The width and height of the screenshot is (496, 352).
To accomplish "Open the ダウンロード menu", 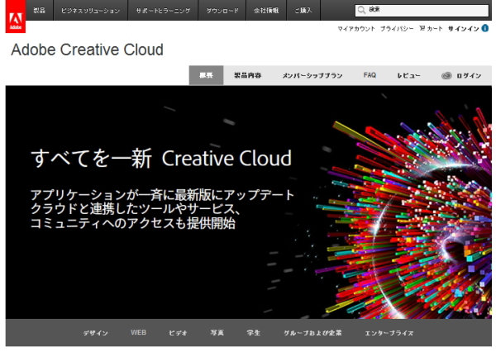I will click(222, 11).
